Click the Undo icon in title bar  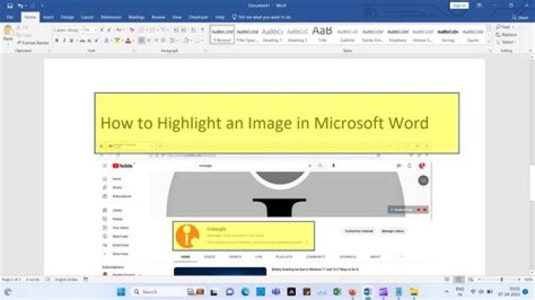point(21,5)
